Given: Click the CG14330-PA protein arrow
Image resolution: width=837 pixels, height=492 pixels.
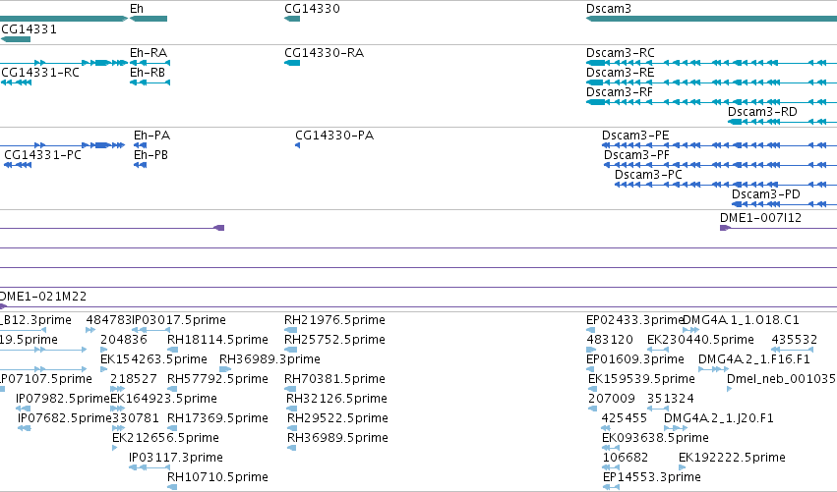Looking at the screenshot, I should coord(297,145).
